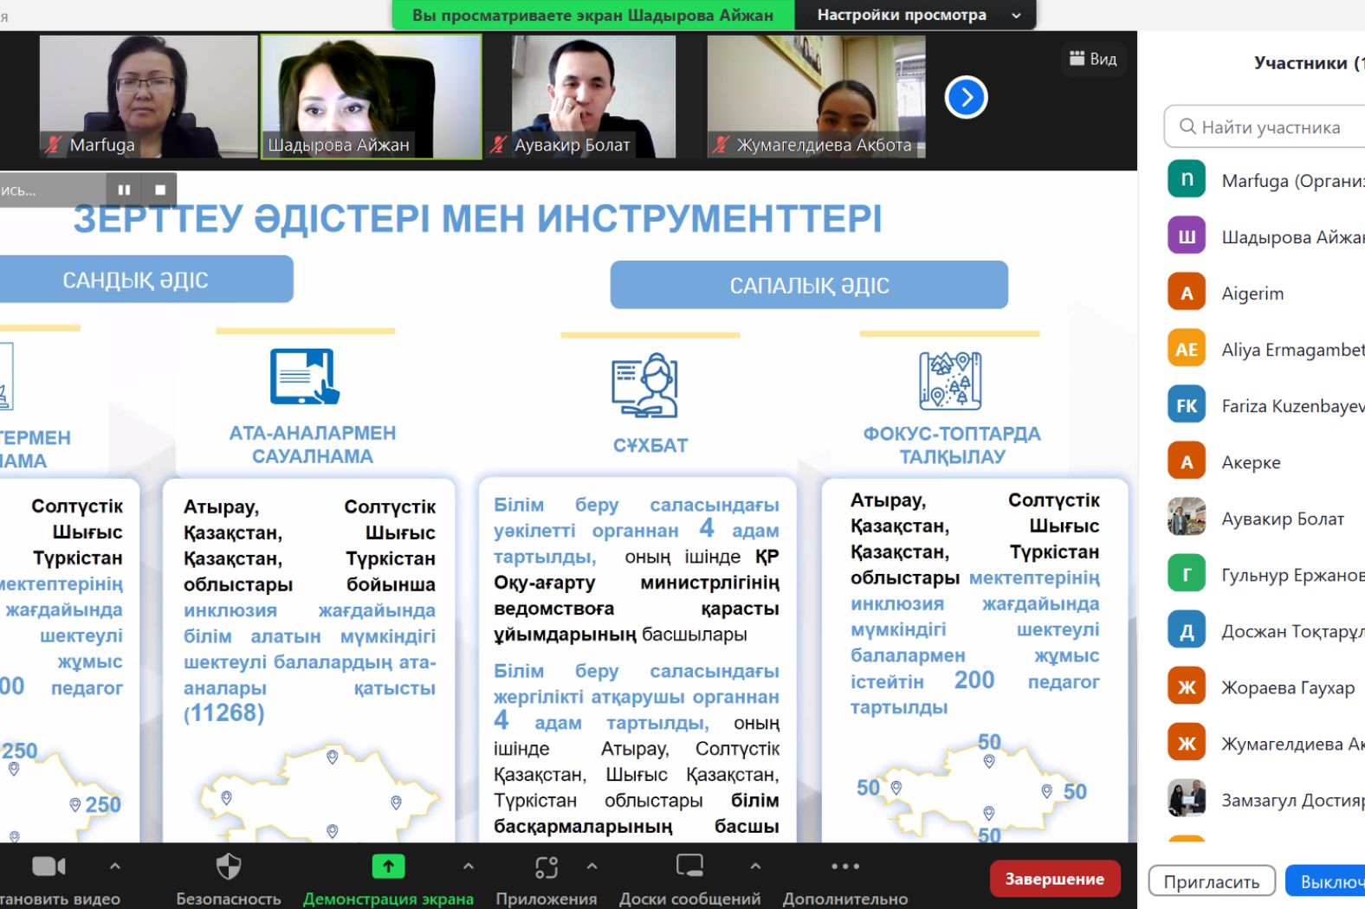Open the Вид layout view button
Image resolution: width=1365 pixels, height=909 pixels.
click(1093, 59)
